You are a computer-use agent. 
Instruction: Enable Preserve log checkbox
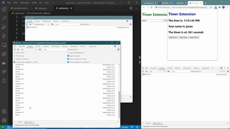pos(14,56)
